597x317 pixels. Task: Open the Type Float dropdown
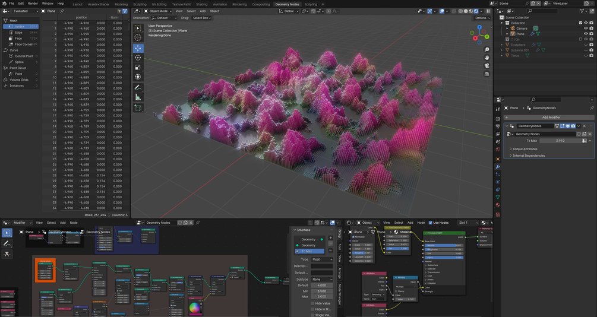pos(322,259)
